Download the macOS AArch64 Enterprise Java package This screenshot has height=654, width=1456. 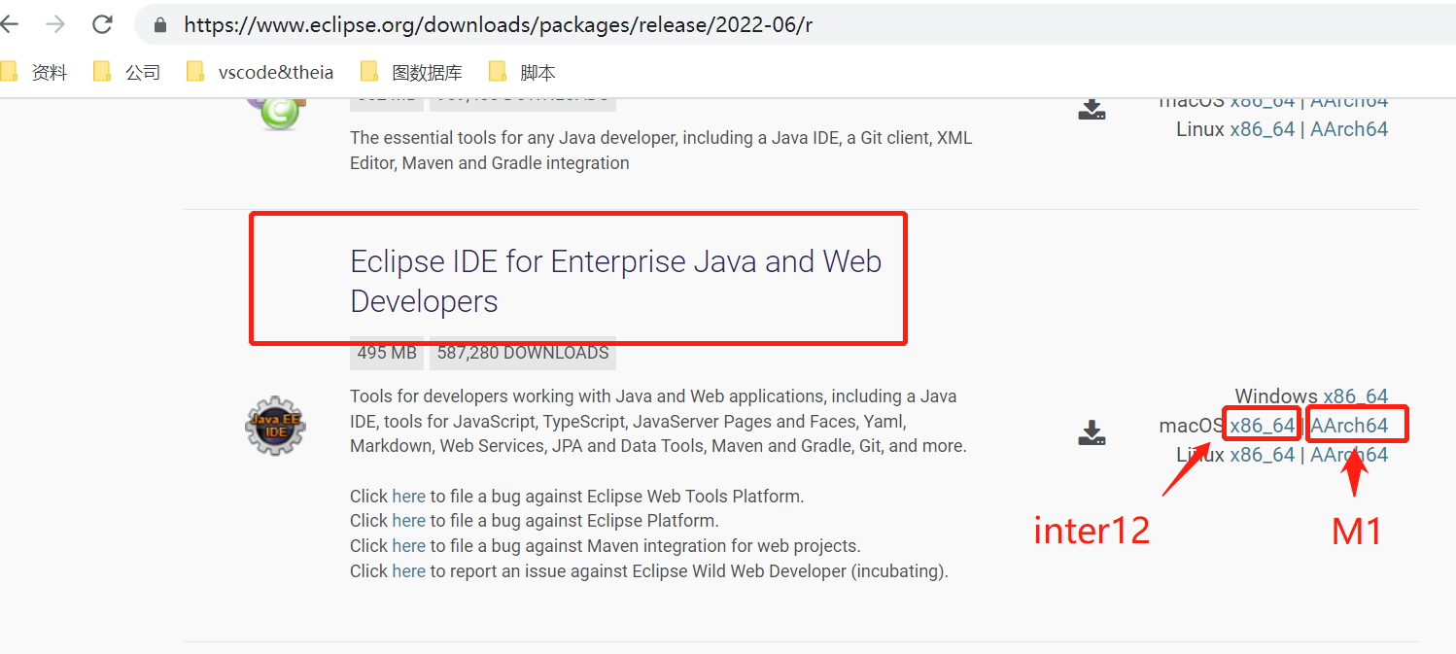(1349, 426)
